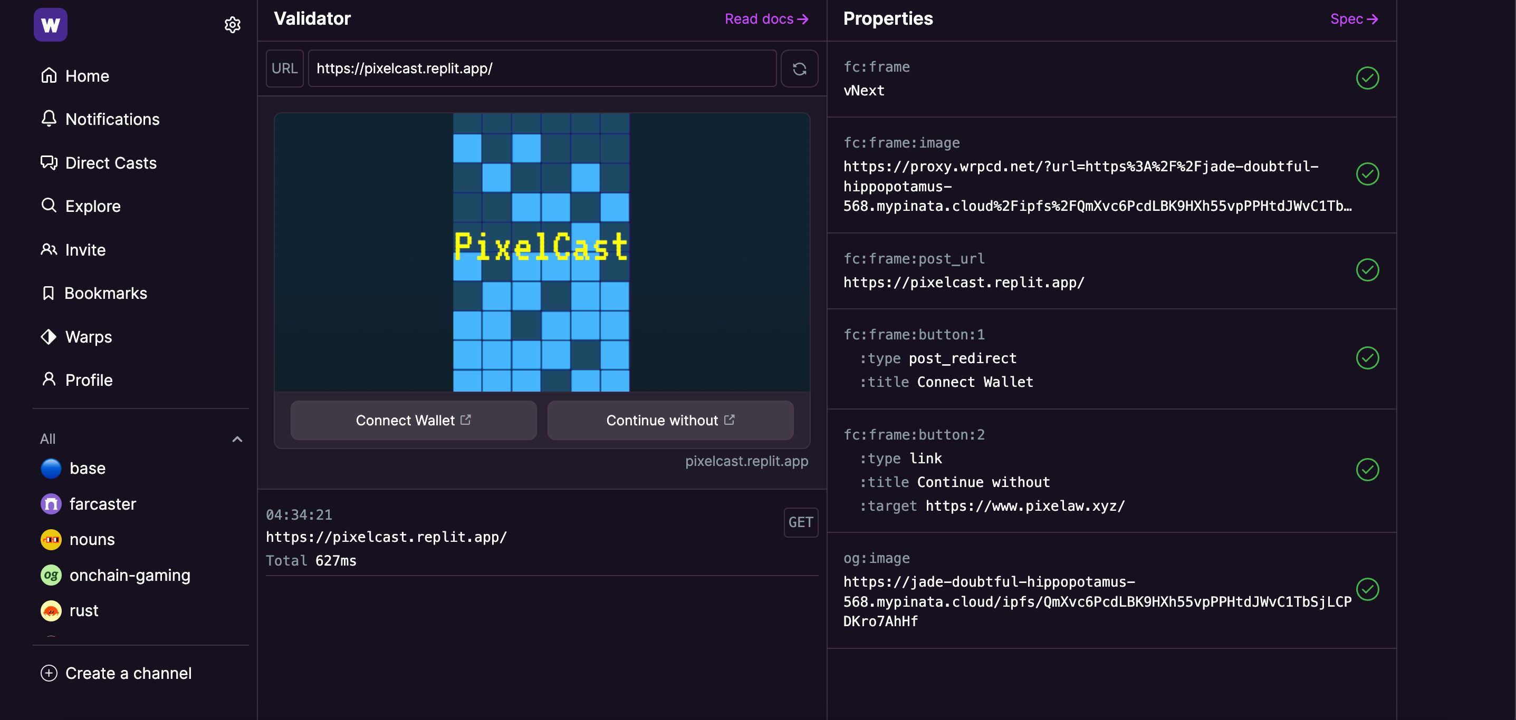
Task: Click the button:1 green checkmark
Action: click(x=1367, y=358)
